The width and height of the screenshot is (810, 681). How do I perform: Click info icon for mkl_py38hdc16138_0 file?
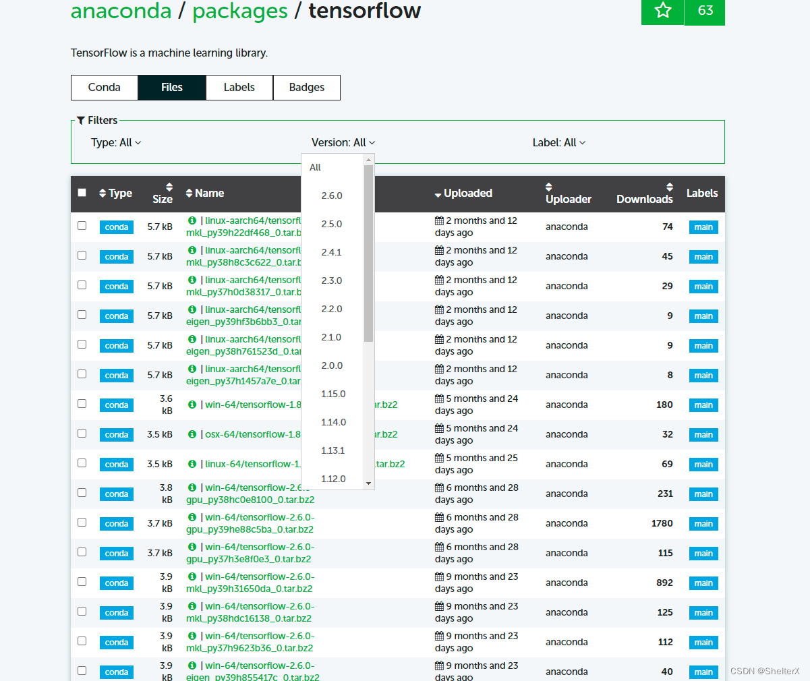(x=192, y=606)
